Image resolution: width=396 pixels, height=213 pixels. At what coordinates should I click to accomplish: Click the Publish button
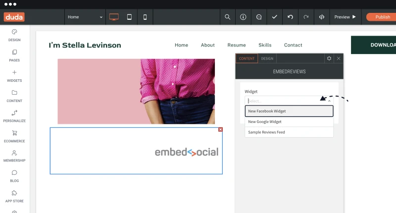[x=382, y=17]
